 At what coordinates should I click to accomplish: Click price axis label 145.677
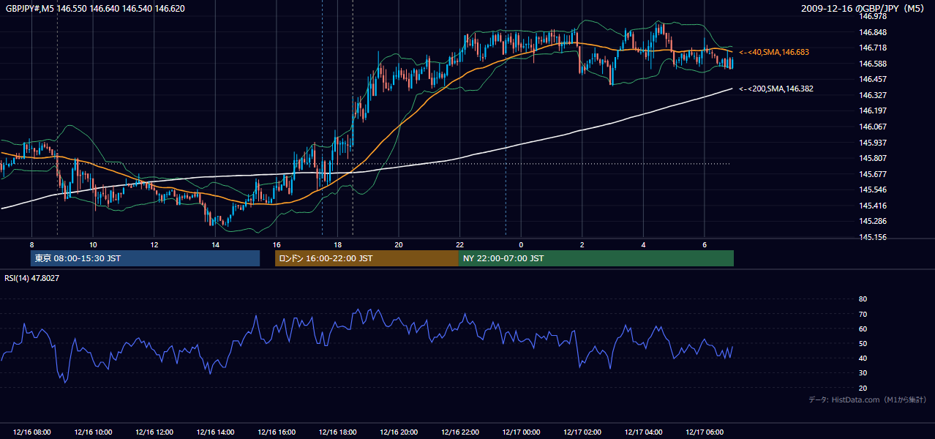pyautogui.click(x=871, y=174)
